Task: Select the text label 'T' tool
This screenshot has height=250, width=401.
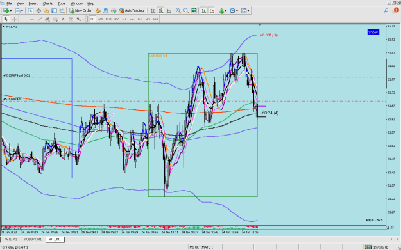Action: coord(71,19)
